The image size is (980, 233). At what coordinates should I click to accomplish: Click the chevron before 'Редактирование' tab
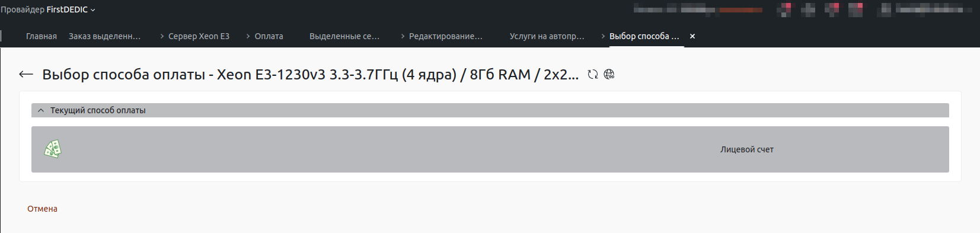tap(403, 36)
